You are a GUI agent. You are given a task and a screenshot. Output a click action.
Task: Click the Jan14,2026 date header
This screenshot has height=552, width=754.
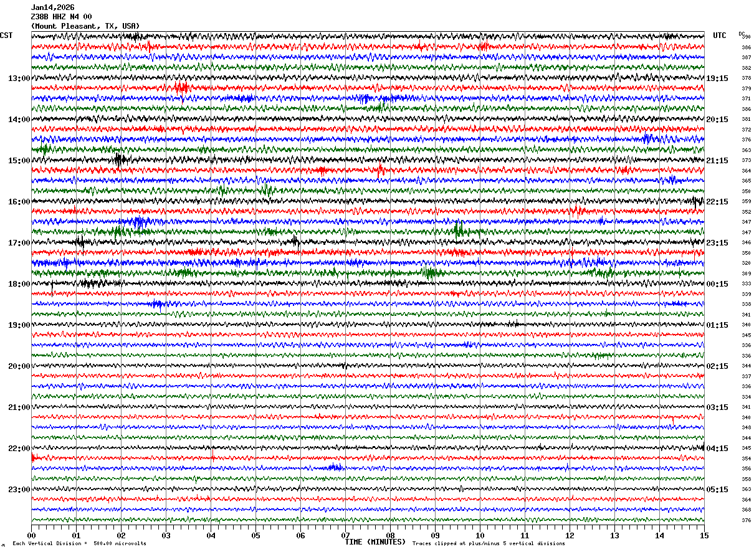[x=52, y=7]
